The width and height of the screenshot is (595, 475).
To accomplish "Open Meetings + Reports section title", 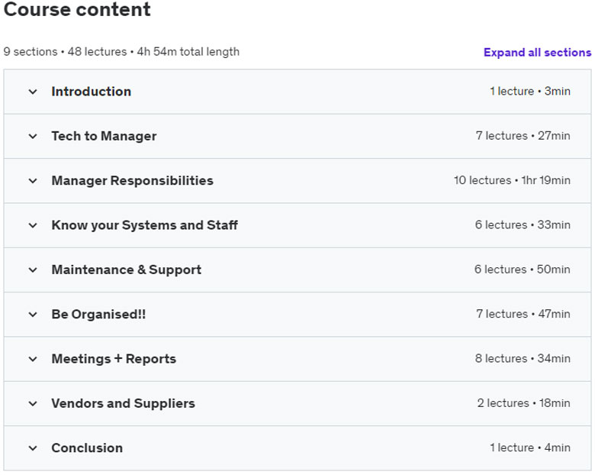I will (x=114, y=359).
